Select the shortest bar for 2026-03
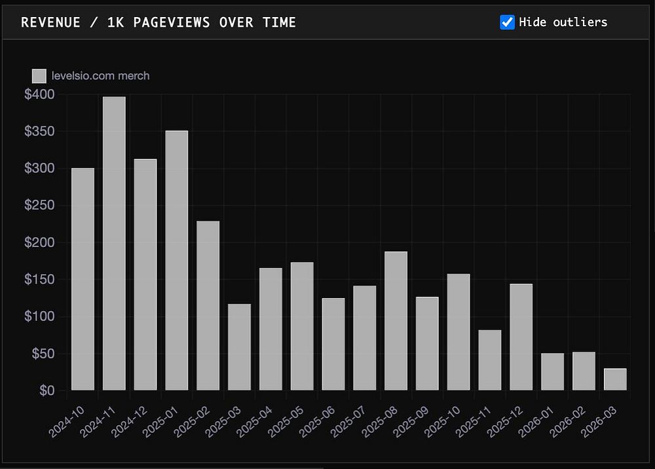This screenshot has height=469, width=655. 615,379
